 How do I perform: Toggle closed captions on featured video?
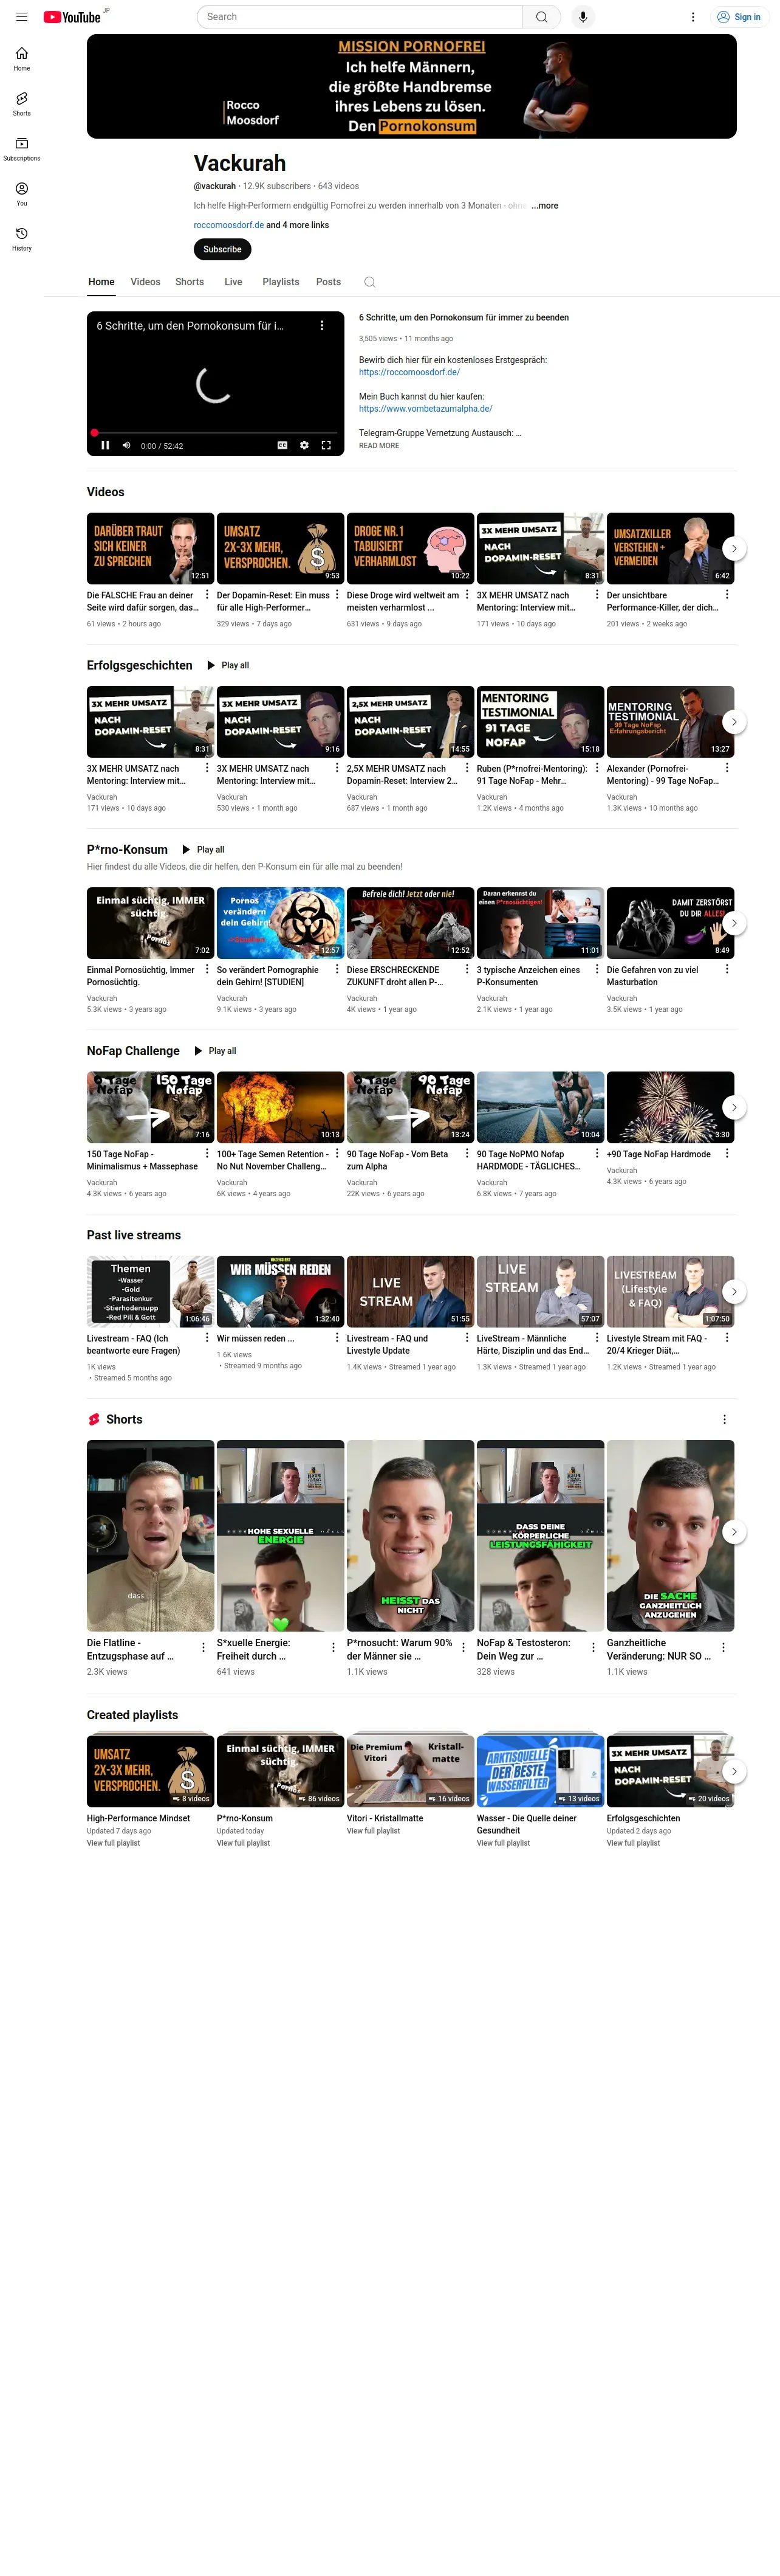[282, 446]
